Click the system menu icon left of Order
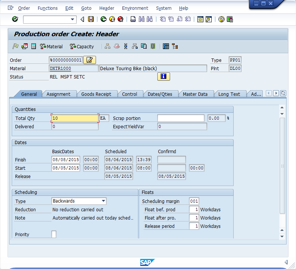The image size is (296, 269). (x=11, y=8)
